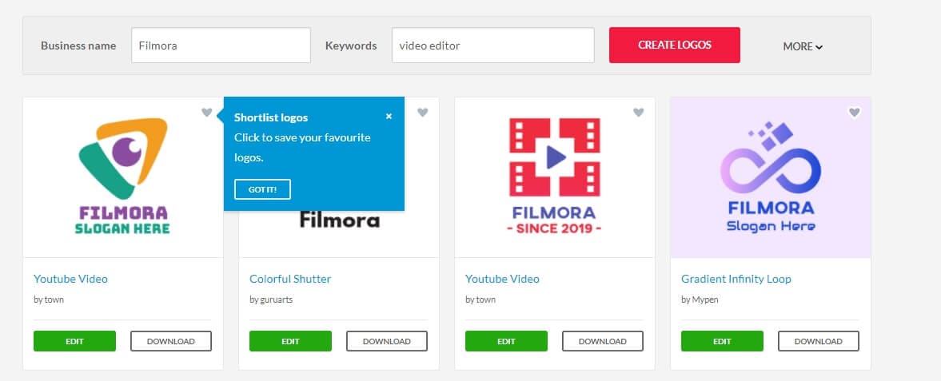Screen dimensions: 941x381
Task: Open the red film-strip logo preview
Action: tap(555, 177)
